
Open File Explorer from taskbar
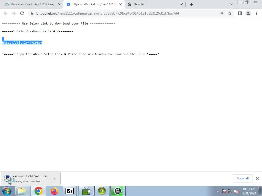pyautogui.click(x=22, y=191)
